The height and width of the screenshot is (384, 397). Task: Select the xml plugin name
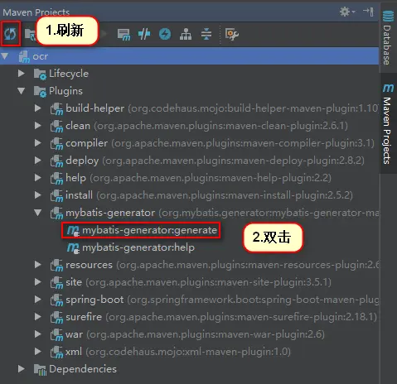(x=74, y=352)
